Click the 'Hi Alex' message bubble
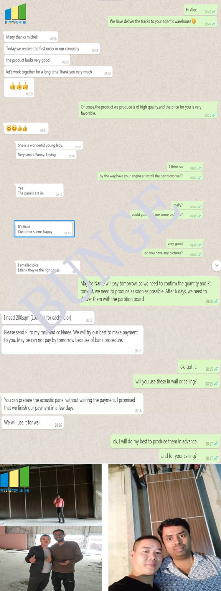The image size is (221, 591). (x=201, y=10)
